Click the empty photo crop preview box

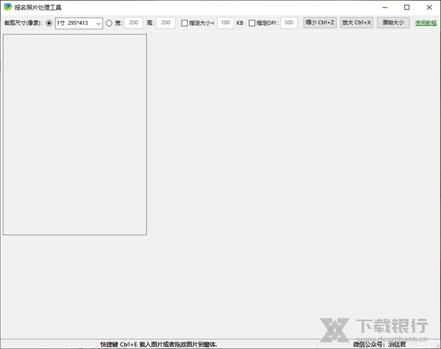tap(75, 134)
